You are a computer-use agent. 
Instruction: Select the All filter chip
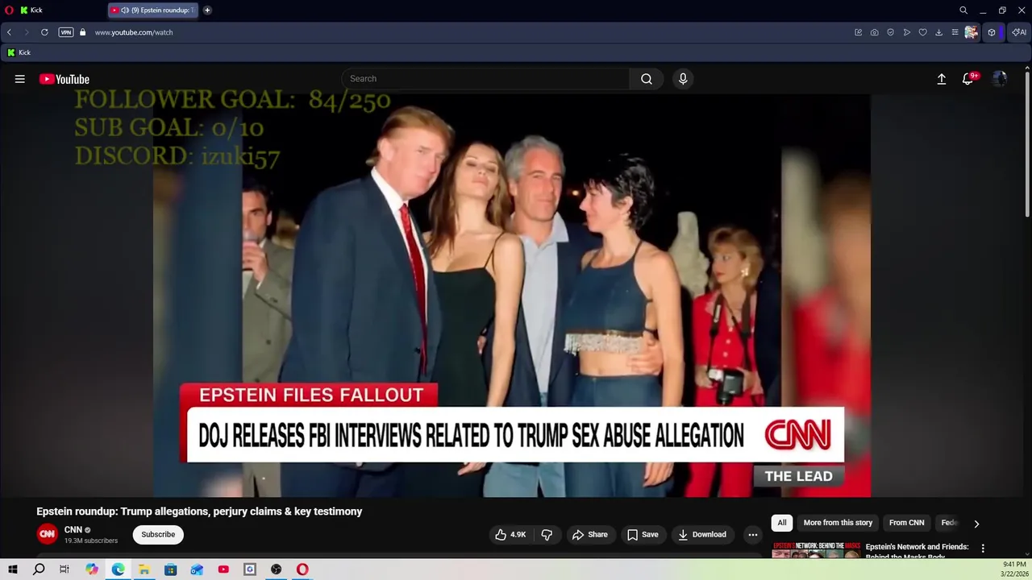(782, 523)
